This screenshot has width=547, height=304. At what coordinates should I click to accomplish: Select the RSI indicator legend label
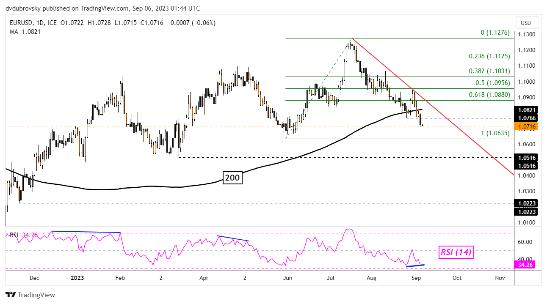(x=14, y=235)
